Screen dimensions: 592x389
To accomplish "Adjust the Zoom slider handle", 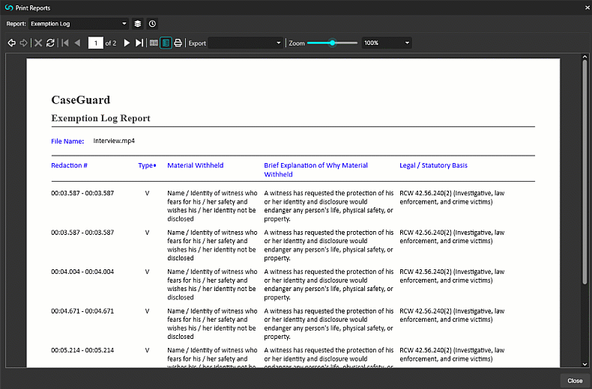I will pyautogui.click(x=332, y=43).
